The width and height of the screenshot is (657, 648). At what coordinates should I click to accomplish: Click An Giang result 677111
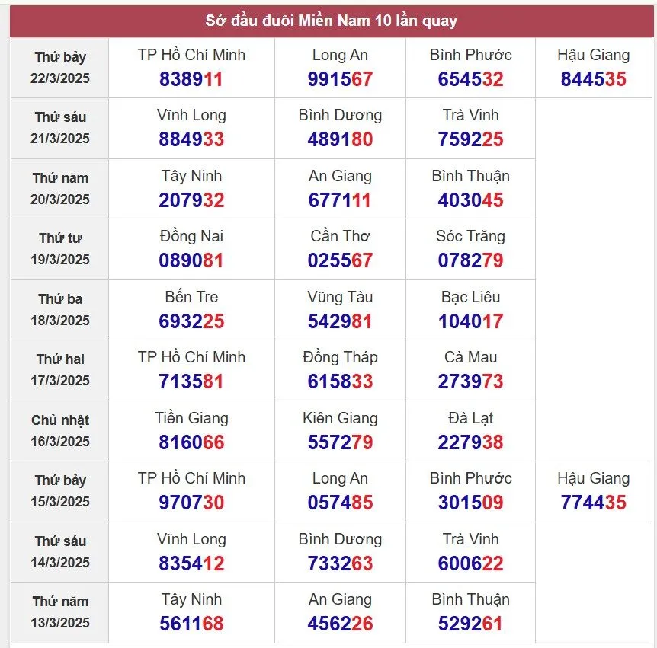[x=340, y=200]
